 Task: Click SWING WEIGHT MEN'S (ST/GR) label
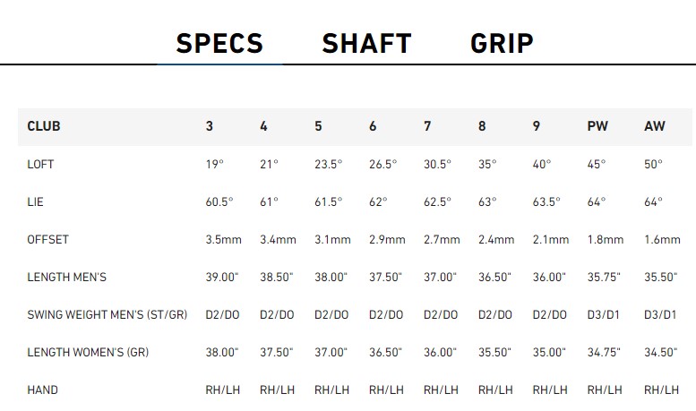coord(107,314)
